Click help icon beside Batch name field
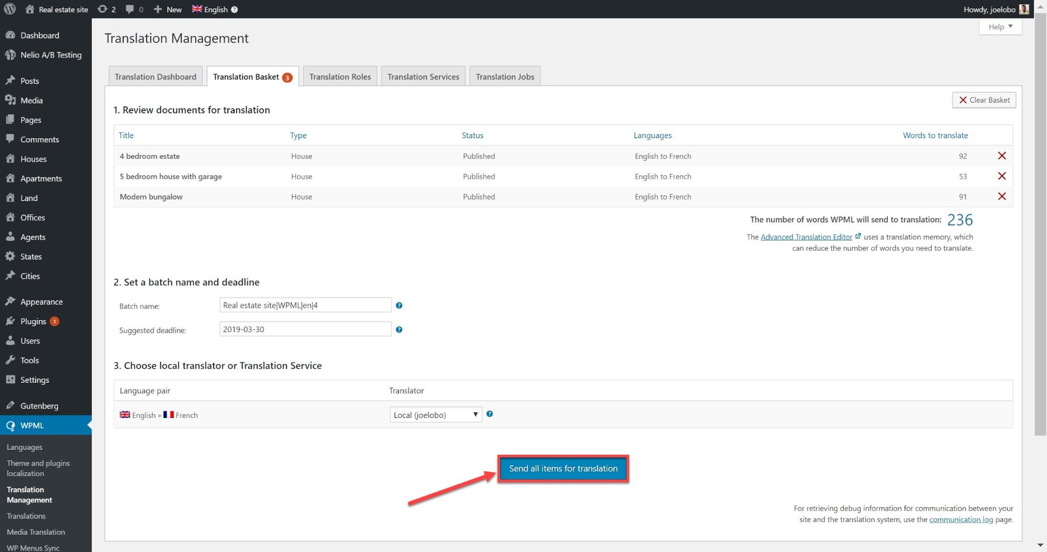This screenshot has height=552, width=1047. point(399,305)
